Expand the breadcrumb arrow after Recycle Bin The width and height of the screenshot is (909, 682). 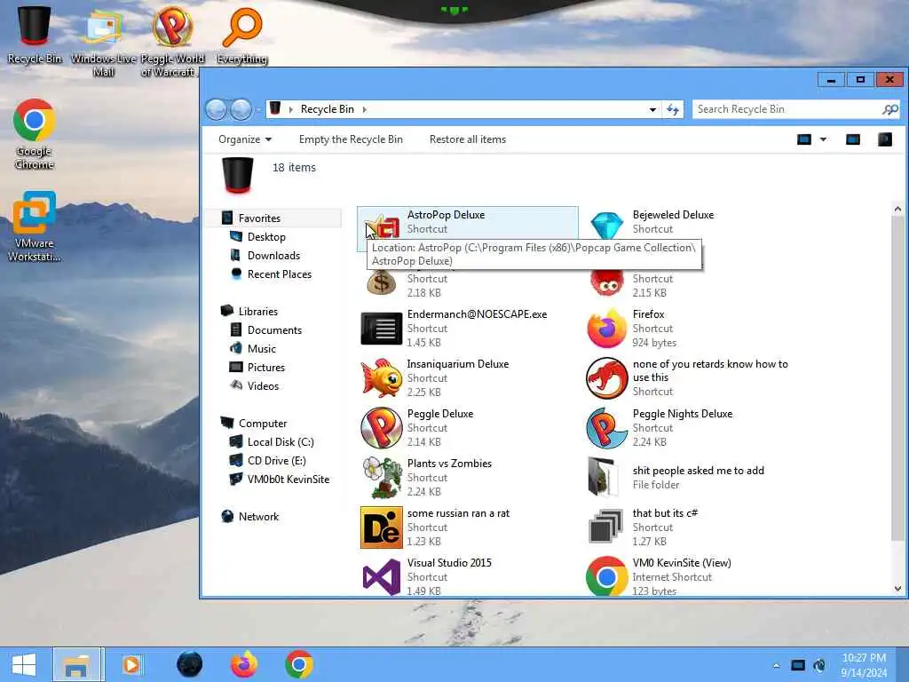tap(365, 109)
